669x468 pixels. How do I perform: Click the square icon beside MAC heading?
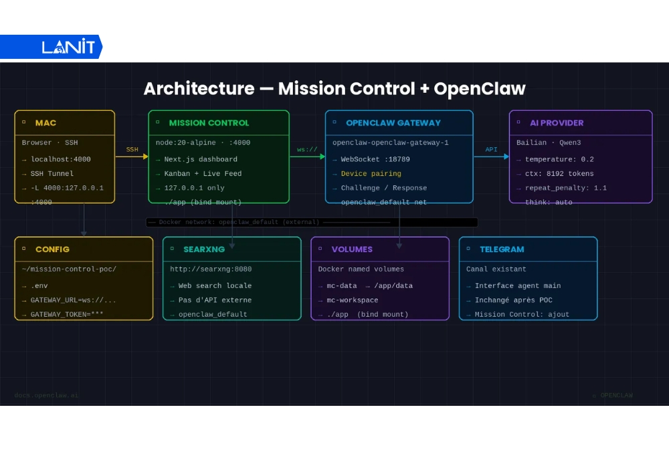[x=24, y=122]
